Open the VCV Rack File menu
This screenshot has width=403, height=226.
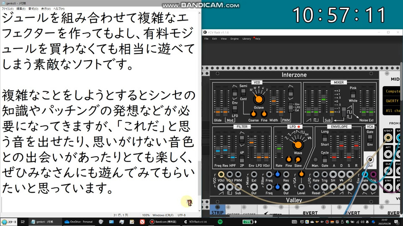click(x=207, y=39)
